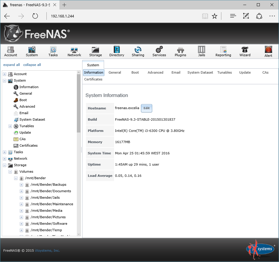The height and width of the screenshot is (262, 279).
Task: Expand the /mnt/Bender/Jails node
Action: (21, 198)
